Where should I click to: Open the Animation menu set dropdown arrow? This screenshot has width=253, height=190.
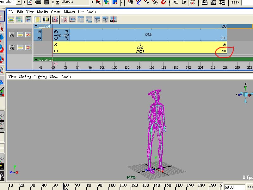coord(19,2)
